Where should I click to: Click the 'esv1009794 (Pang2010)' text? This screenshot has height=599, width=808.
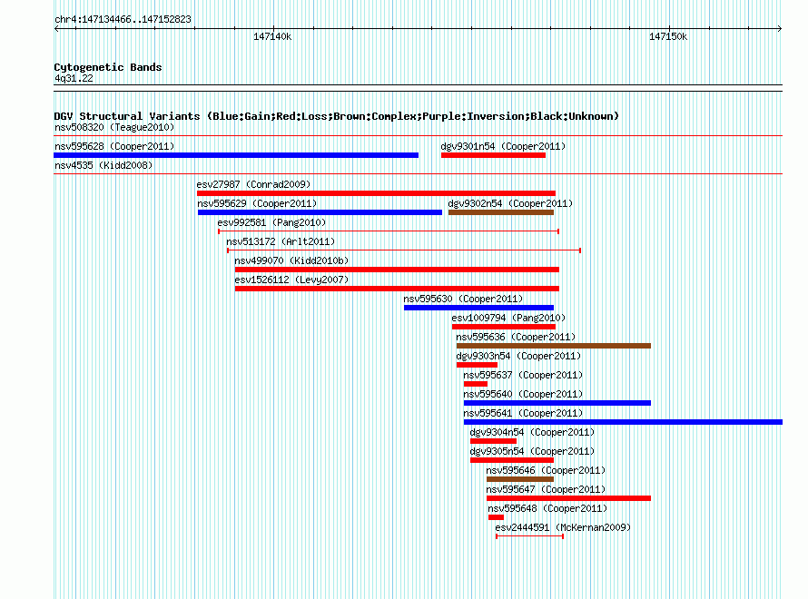[x=508, y=318]
